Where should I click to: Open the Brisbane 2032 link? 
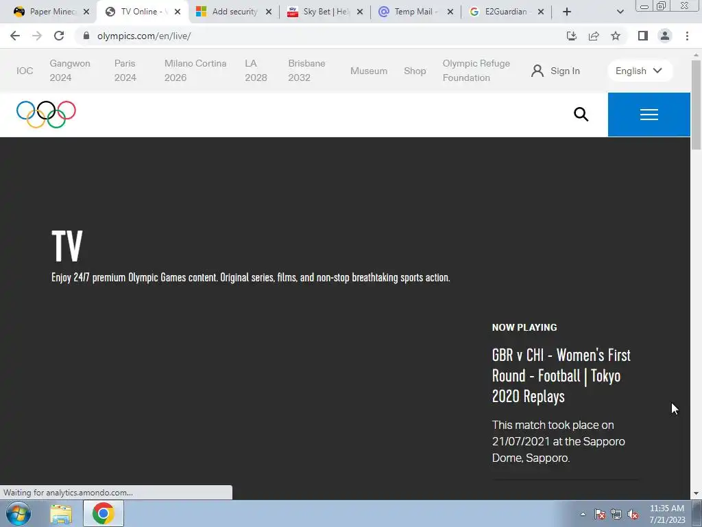[x=306, y=71]
